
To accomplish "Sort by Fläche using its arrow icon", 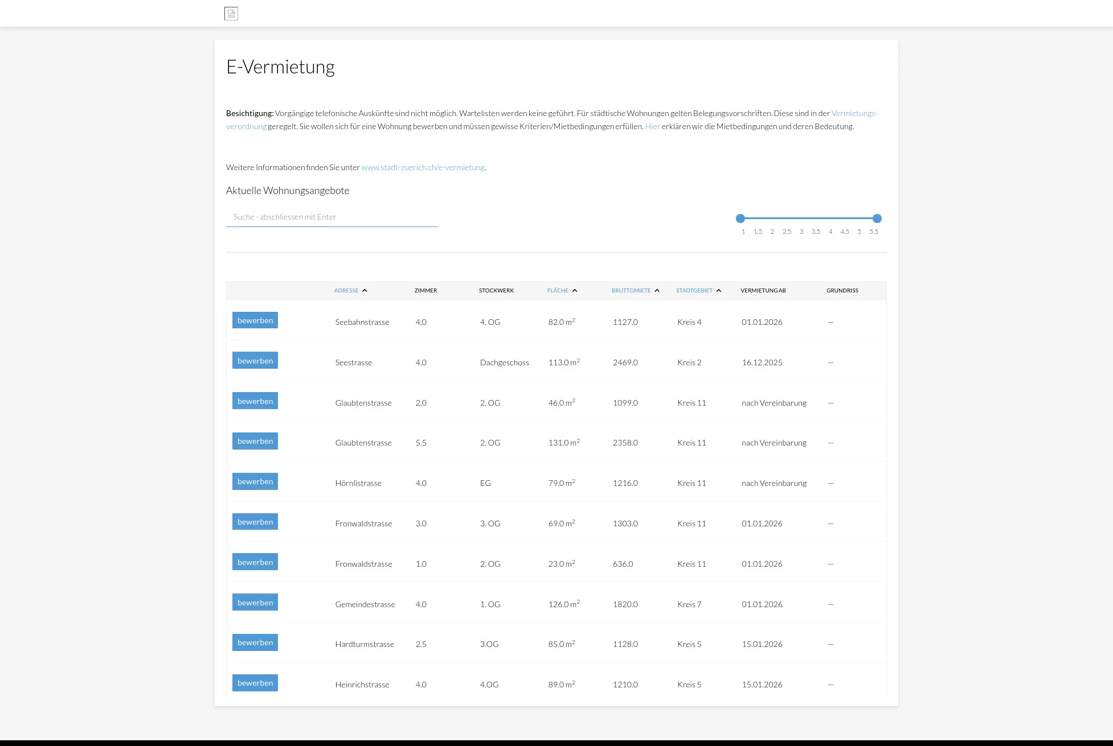I will pos(575,291).
